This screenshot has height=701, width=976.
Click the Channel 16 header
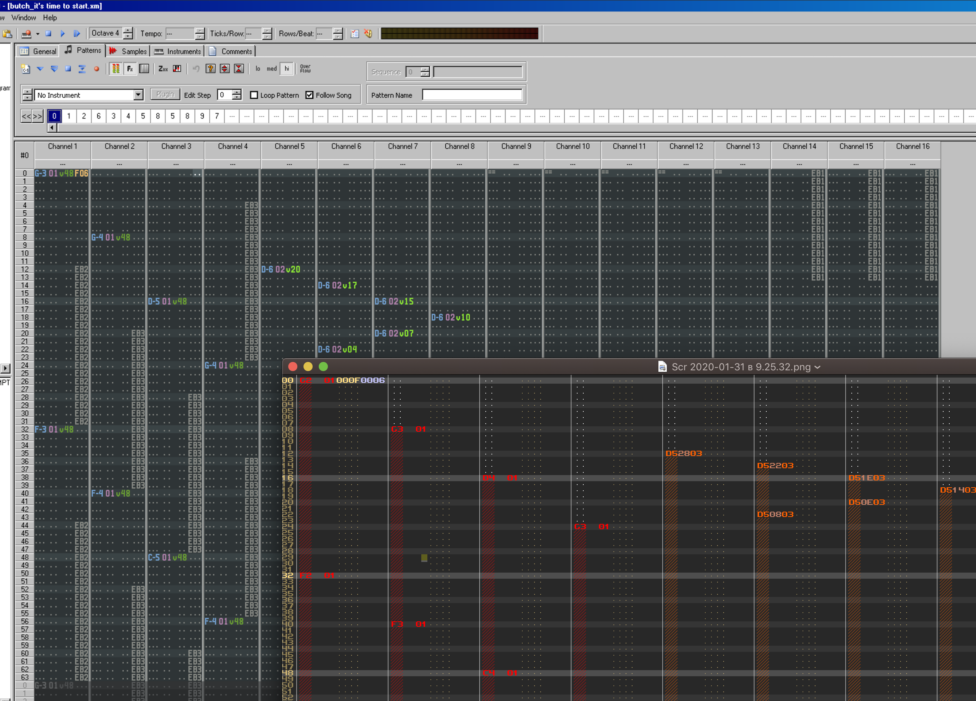(912, 146)
